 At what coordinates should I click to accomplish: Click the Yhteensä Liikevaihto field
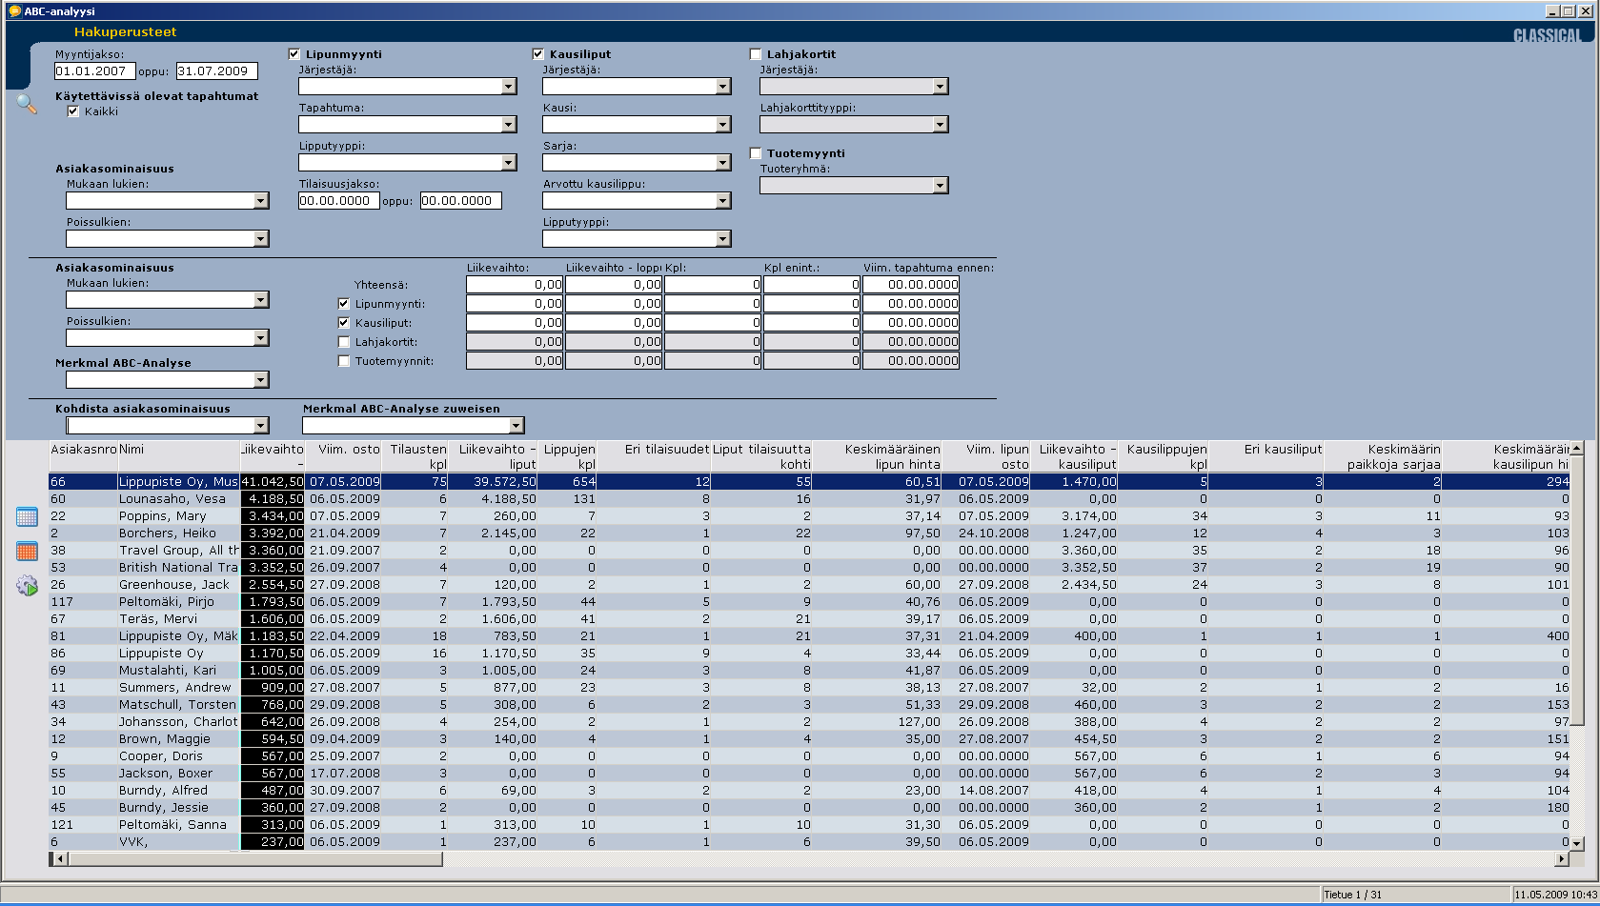click(515, 285)
